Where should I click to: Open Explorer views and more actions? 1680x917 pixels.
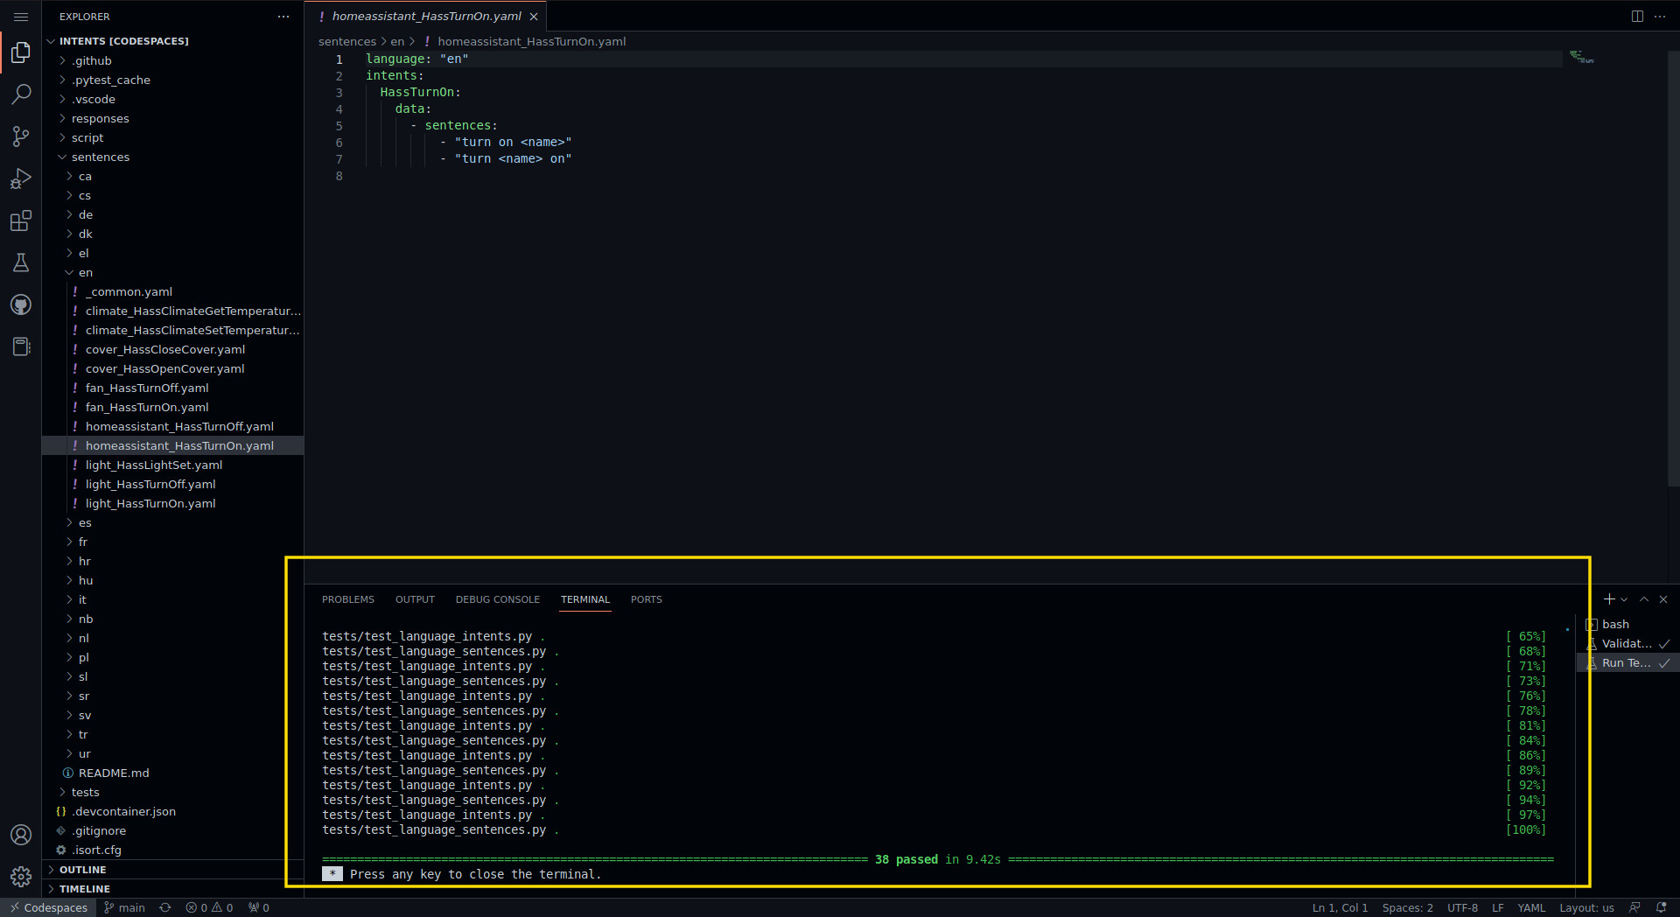coord(283,17)
